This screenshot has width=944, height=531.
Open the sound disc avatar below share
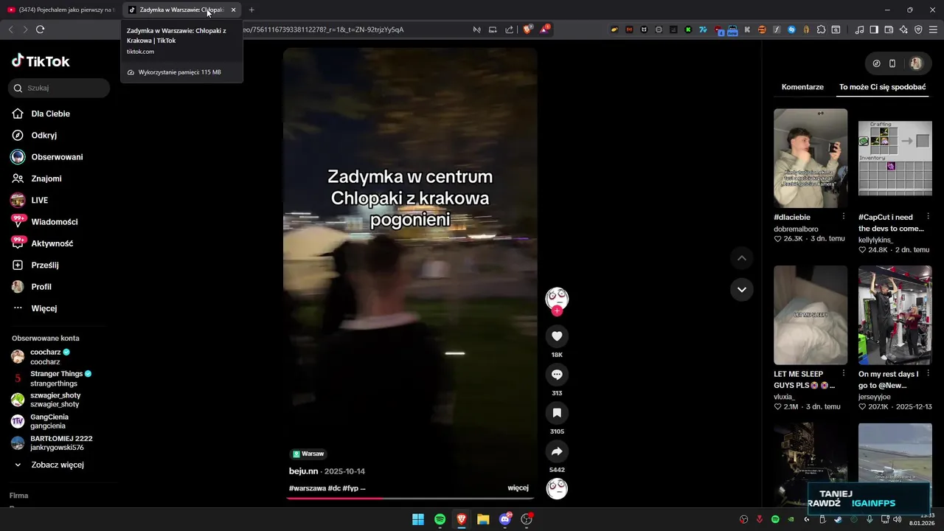pos(557,488)
